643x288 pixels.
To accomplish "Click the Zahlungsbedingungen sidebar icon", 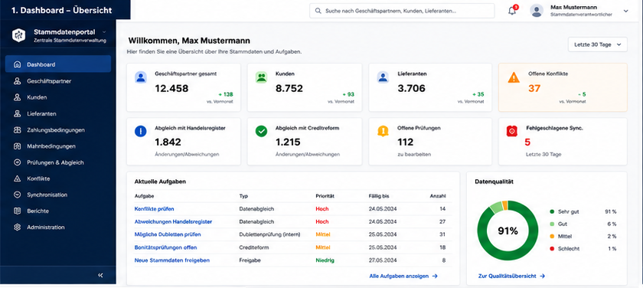I will pyautogui.click(x=17, y=130).
